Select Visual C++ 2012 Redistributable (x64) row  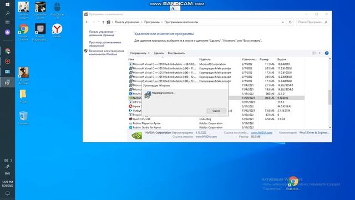tap(216, 68)
